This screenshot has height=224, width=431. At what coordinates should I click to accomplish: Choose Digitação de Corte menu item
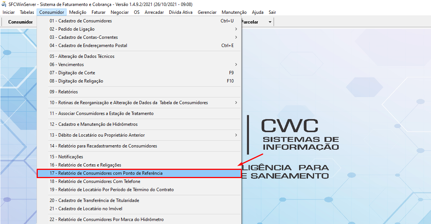click(x=72, y=73)
